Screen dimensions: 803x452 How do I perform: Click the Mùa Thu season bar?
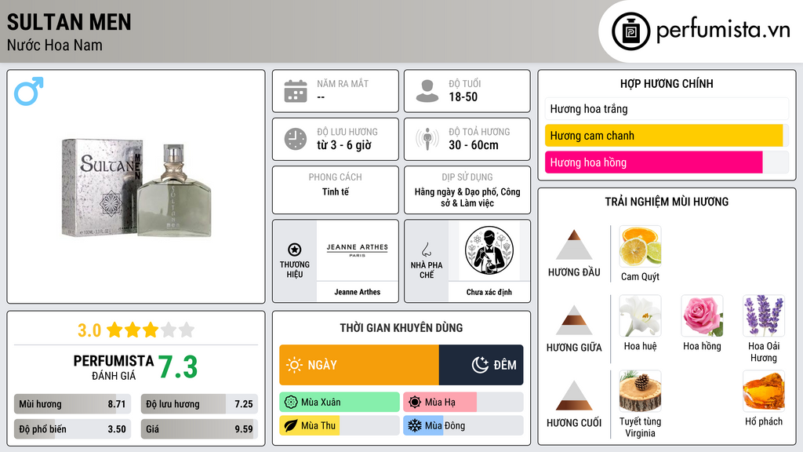pyautogui.click(x=340, y=426)
